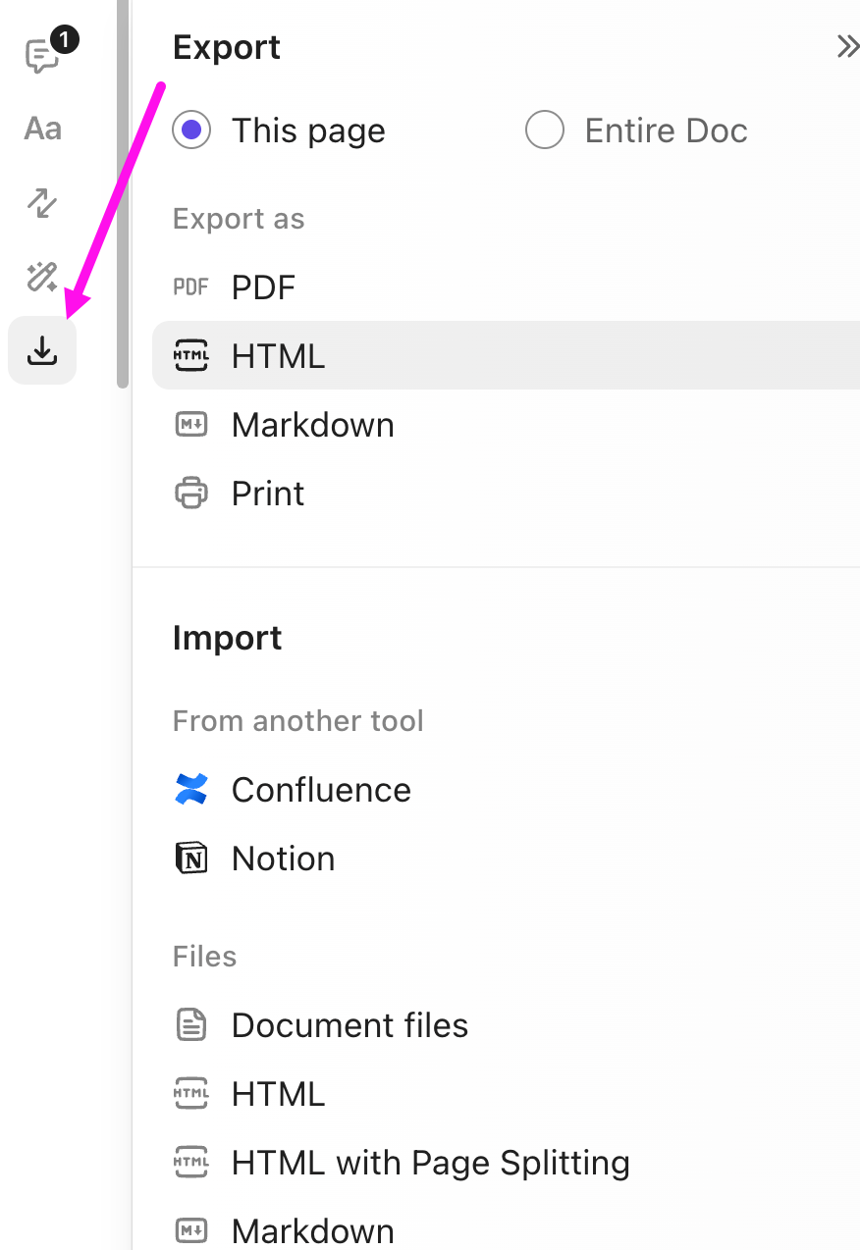860x1250 pixels.
Task: Click the From another tool label
Action: point(297,721)
